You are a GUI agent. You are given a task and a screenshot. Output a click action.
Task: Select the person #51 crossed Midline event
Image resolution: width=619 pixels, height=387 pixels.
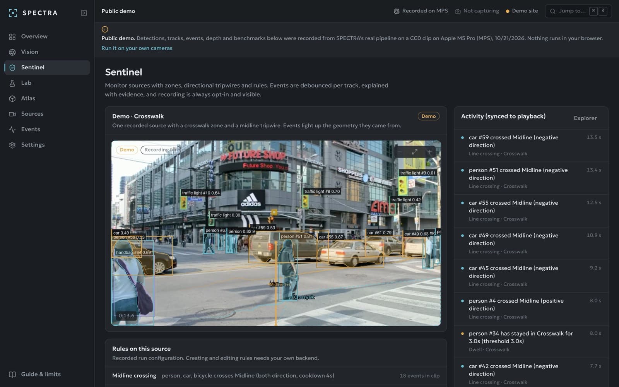click(x=531, y=178)
